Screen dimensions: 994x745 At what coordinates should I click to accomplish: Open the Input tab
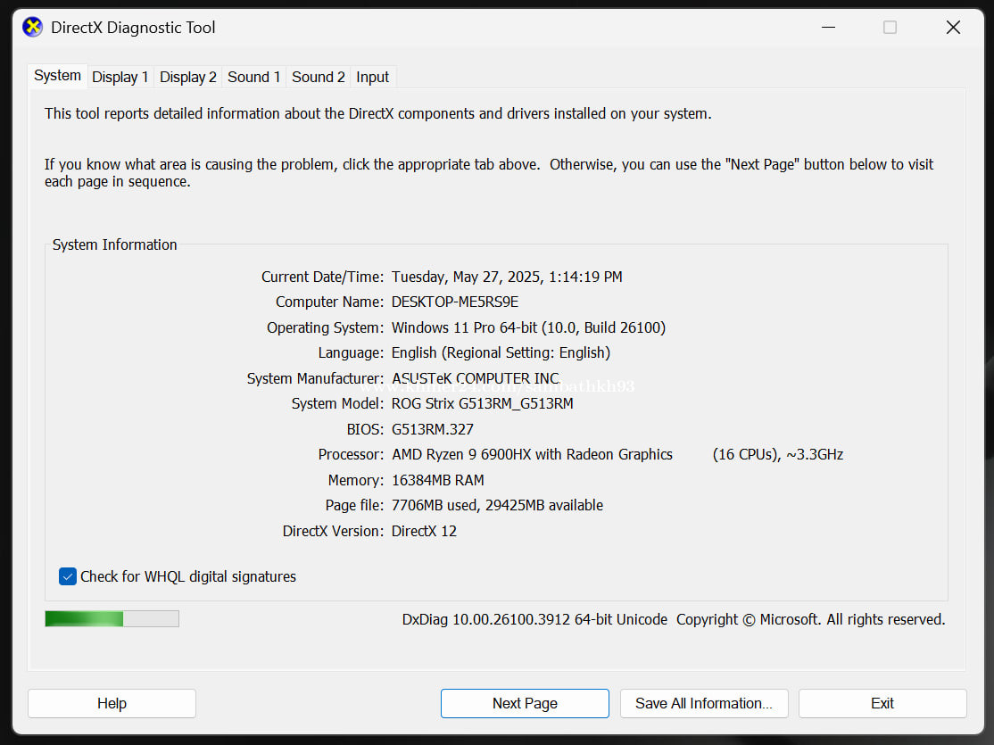(x=372, y=77)
